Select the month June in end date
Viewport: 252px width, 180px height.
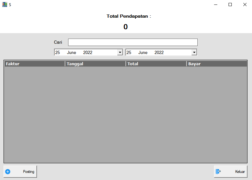pos(143,52)
